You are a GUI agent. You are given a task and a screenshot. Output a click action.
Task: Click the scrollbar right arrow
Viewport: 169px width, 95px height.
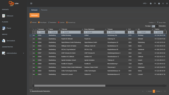click(x=164, y=85)
